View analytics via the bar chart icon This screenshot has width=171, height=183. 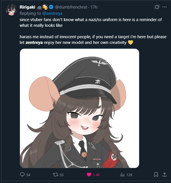tap(122, 175)
